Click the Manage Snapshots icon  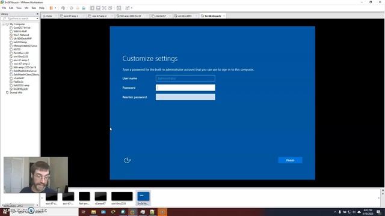pyautogui.click(x=84, y=8)
